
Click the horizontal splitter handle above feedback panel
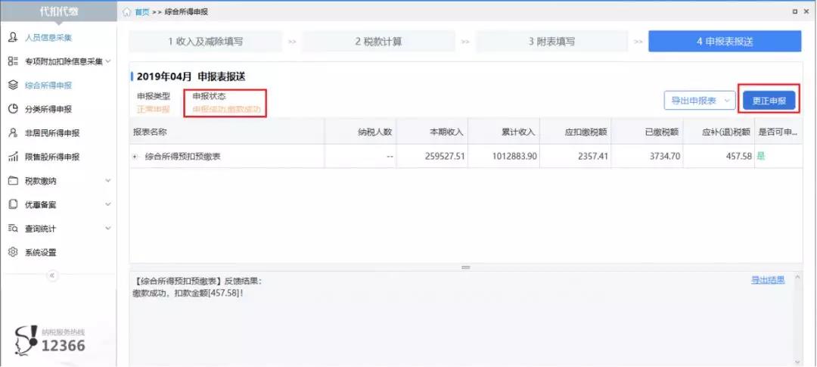(465, 267)
